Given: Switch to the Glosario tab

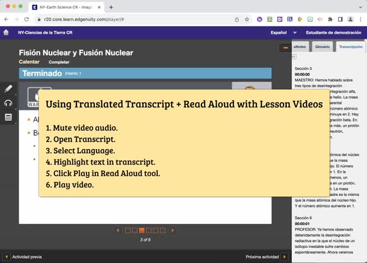Looking at the screenshot, I should (x=322, y=47).
